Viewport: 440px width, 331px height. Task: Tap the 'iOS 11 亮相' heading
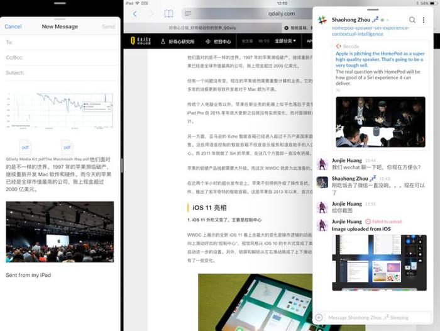point(209,208)
